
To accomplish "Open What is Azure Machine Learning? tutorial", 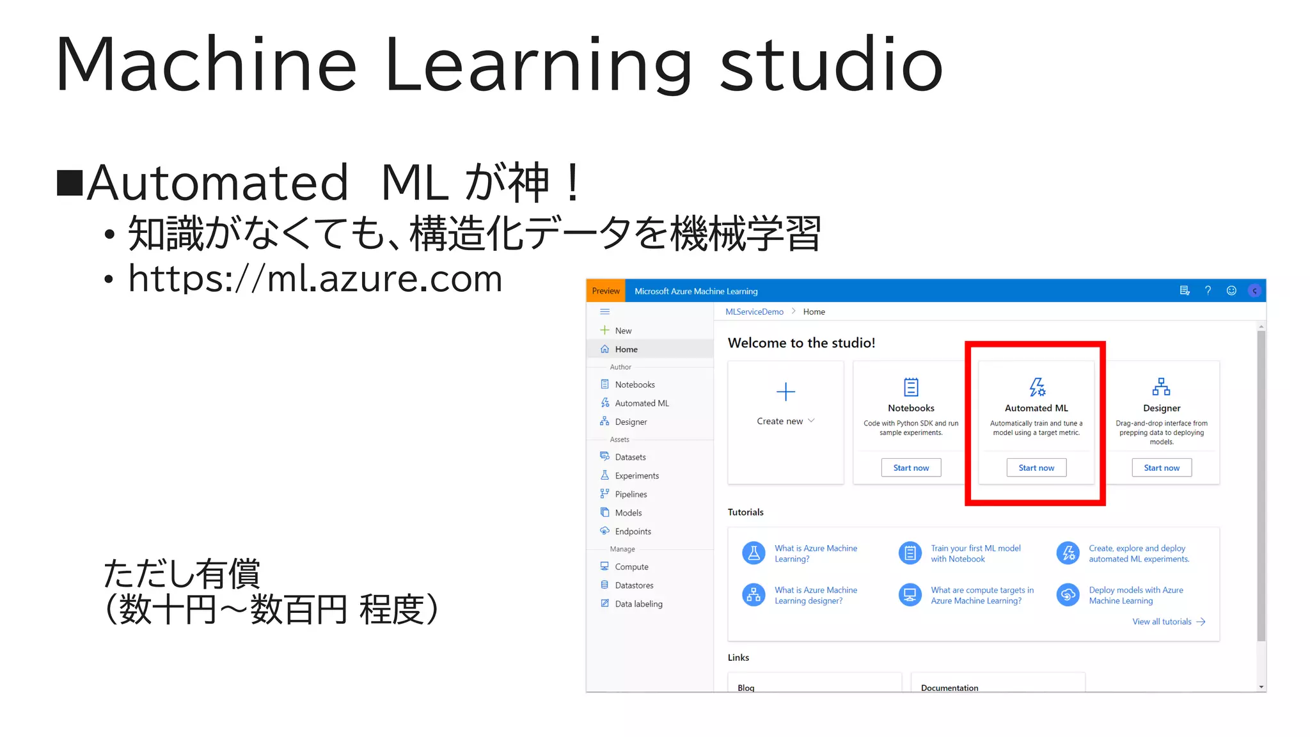I will (x=816, y=553).
